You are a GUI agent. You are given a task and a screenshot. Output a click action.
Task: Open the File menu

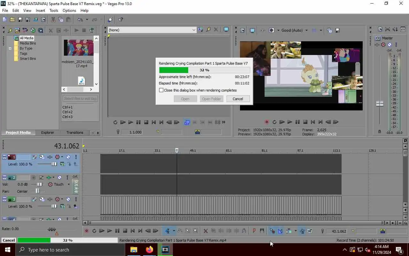[5, 11]
